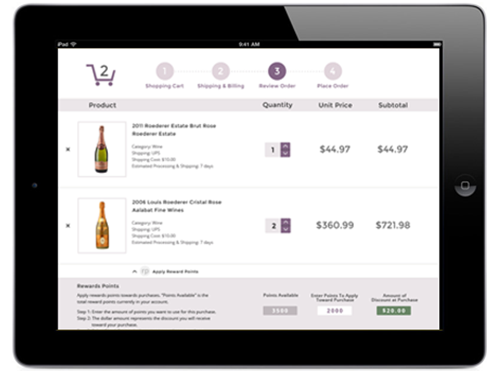Viewport: 497px width, 372px height.
Task: Decrease quantity of Louis Roederer Cristal Rose
Action: pyautogui.click(x=286, y=229)
